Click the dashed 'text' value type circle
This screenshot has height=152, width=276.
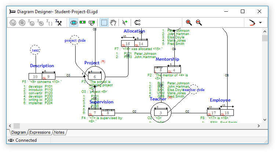(35, 50)
